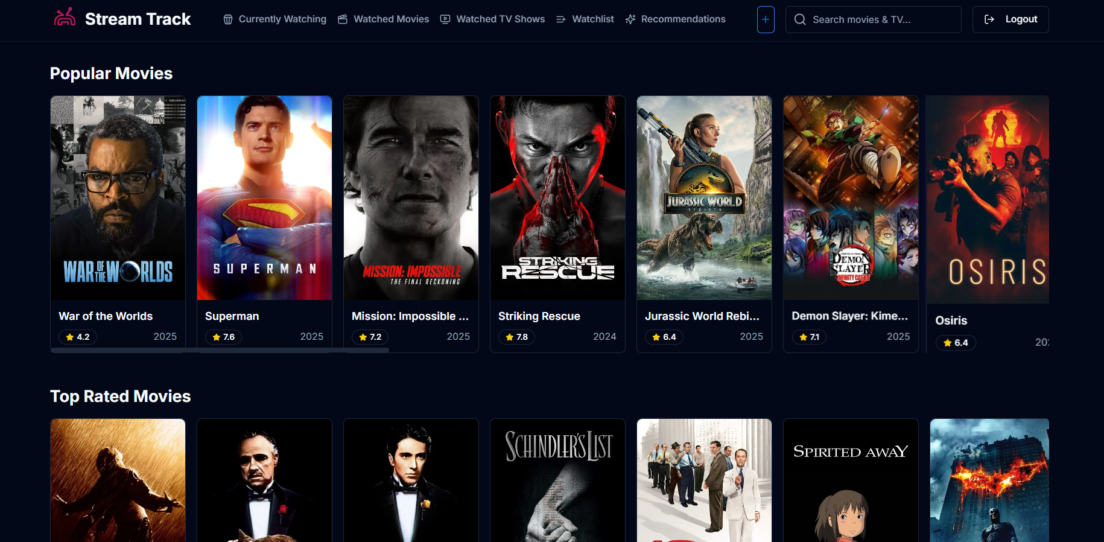Click Jurassic World's 6.4 rating badge
This screenshot has height=542, width=1104.
(664, 337)
